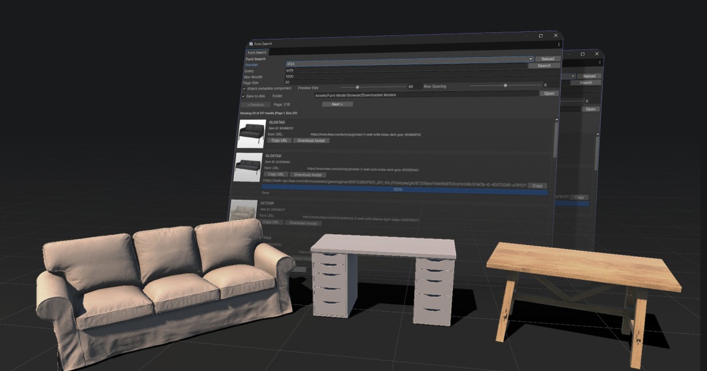Download model of the EKTORP item
Image resolution: width=707 pixels, height=371 pixels.
pyautogui.click(x=303, y=223)
